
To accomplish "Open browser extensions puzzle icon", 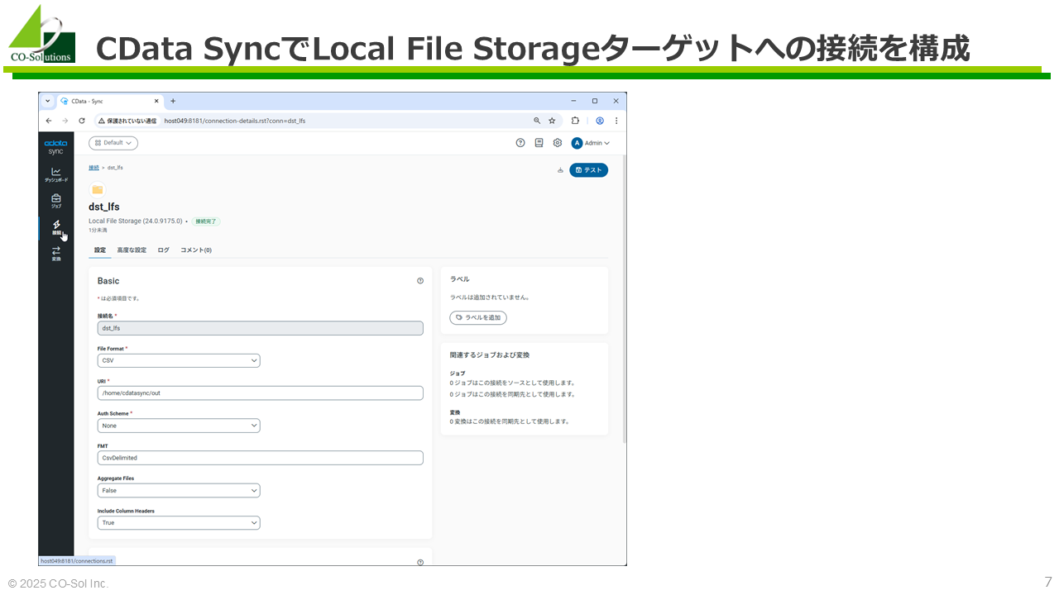I will 575,121.
